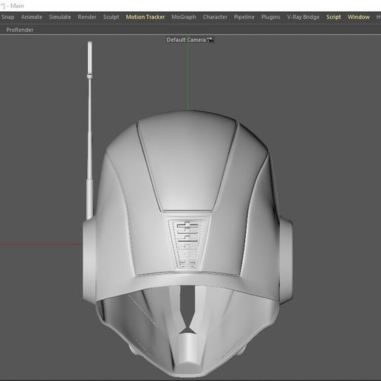Select the helmet model in viewport

[188, 244]
